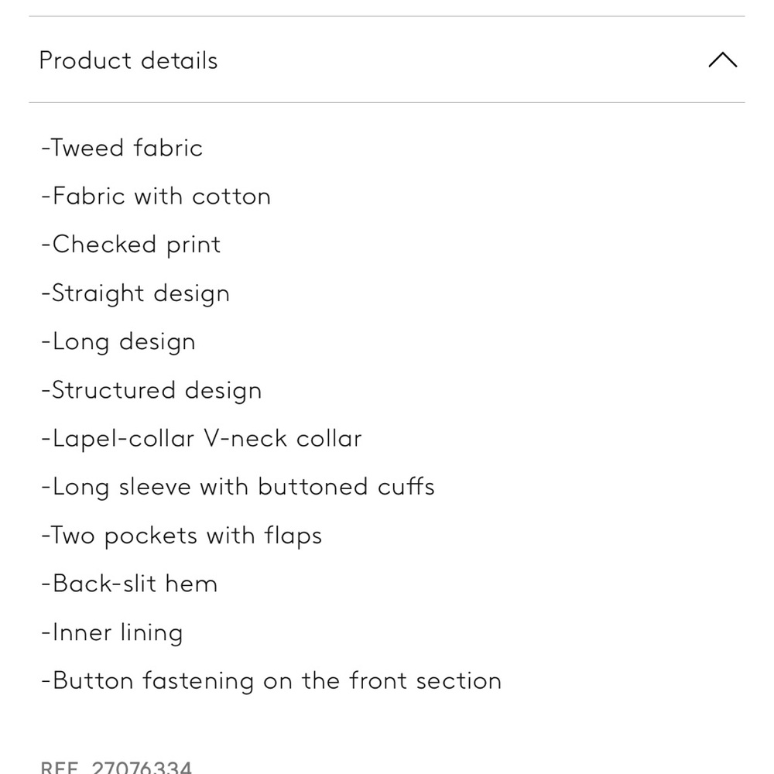
Task: Click the Straight design detail
Action: [x=135, y=293]
